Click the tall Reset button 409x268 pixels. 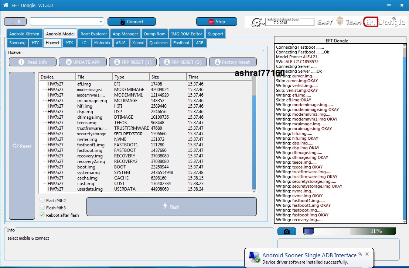pos(22,146)
